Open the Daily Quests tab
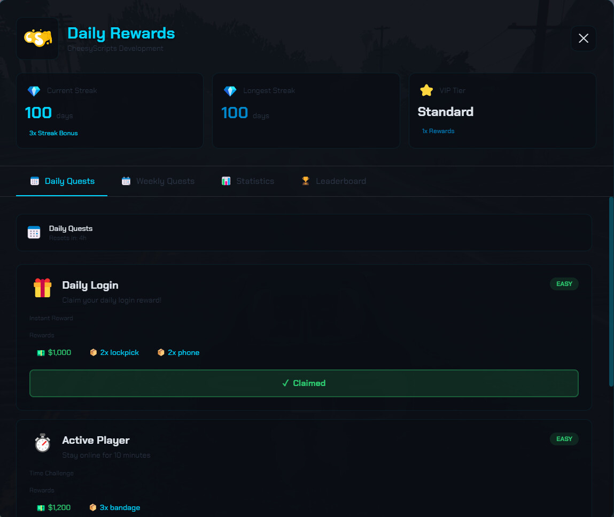This screenshot has height=517, width=614. [62, 181]
